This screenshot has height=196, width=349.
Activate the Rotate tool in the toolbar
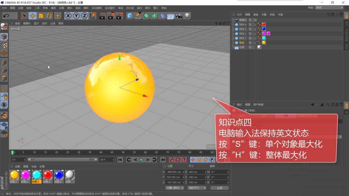tap(49, 16)
